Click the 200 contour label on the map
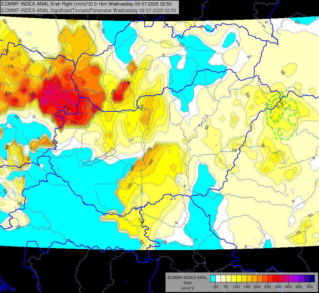319x293 pixels. [x=8, y=93]
